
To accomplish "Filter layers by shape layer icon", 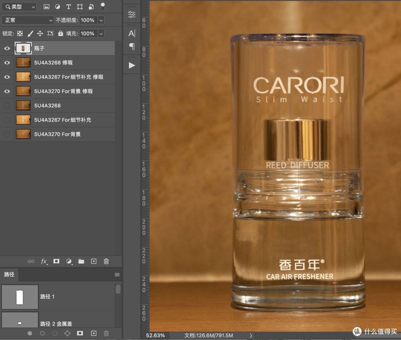I will [x=80, y=7].
